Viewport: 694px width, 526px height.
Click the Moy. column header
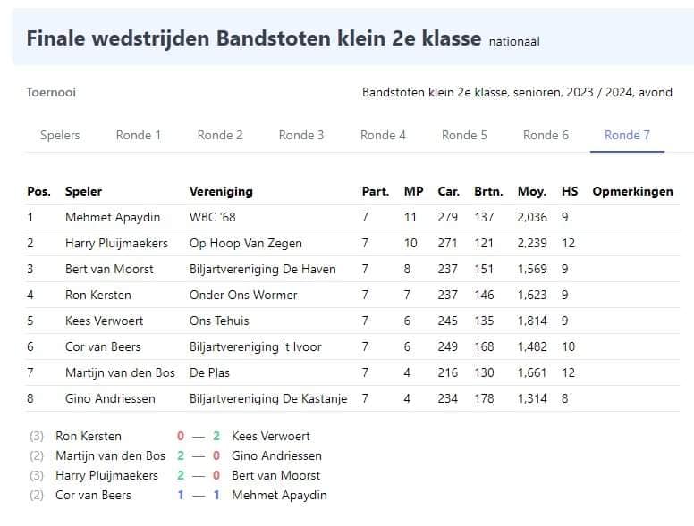coord(531,191)
